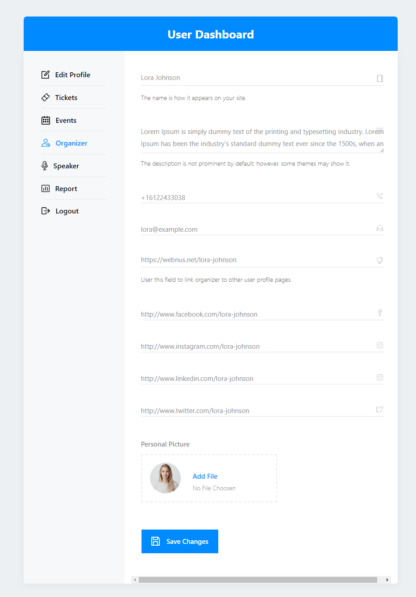
Task: Click the Report chart icon
Action: tap(46, 188)
